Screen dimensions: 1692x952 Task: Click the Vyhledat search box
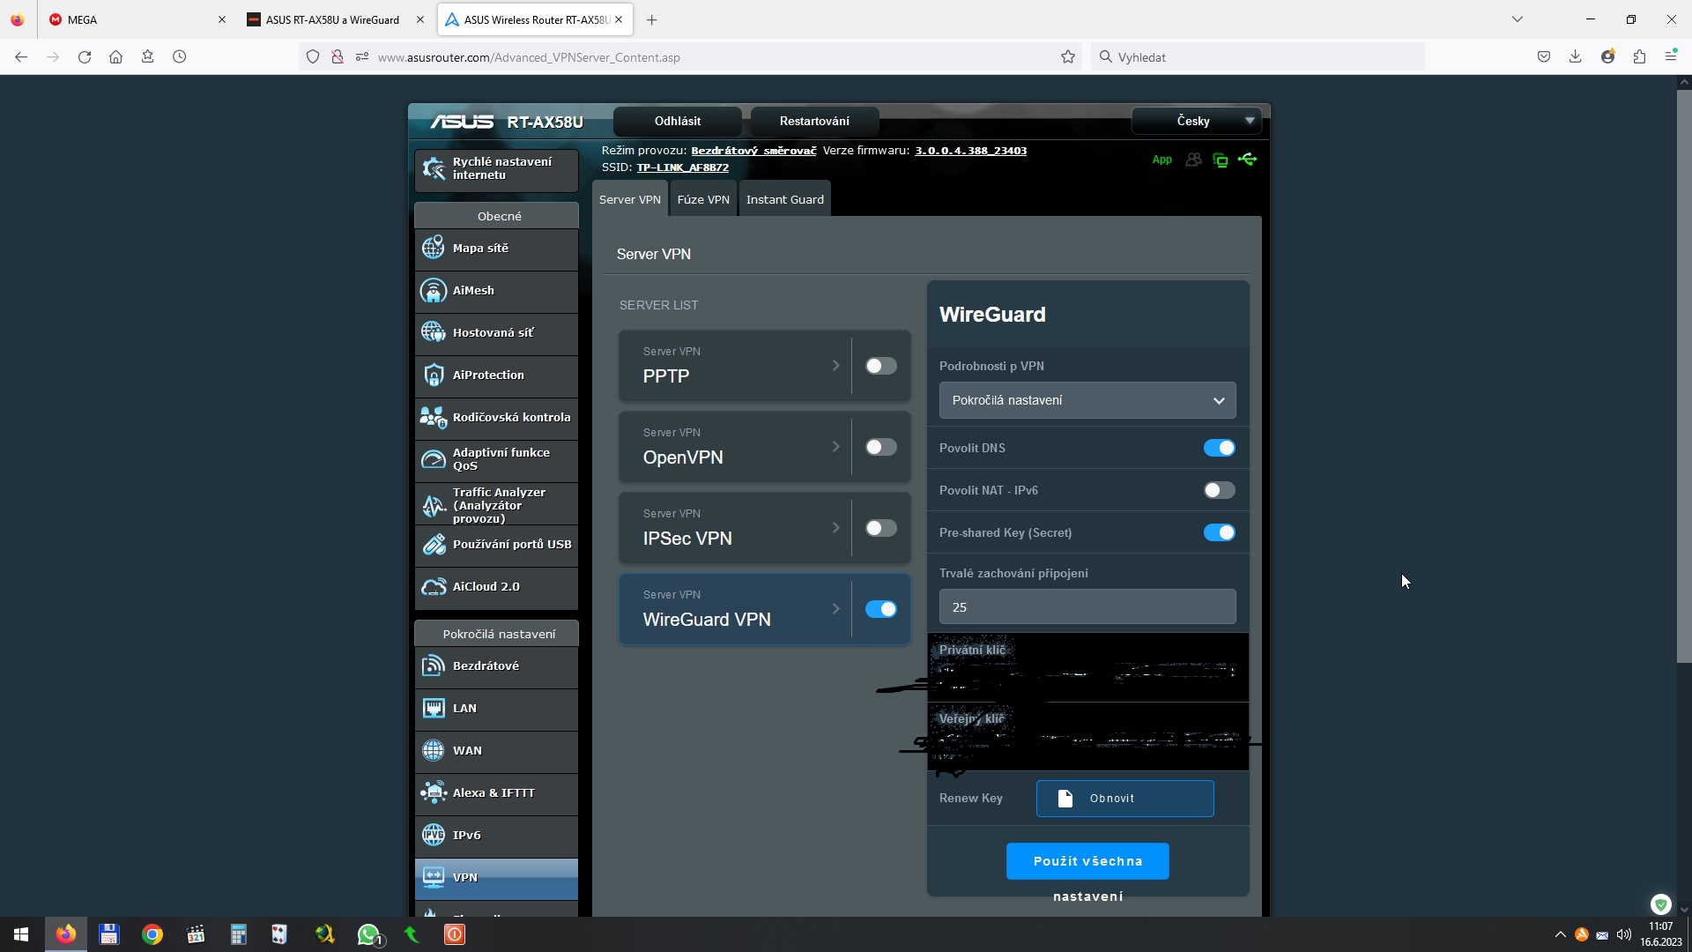[1257, 57]
